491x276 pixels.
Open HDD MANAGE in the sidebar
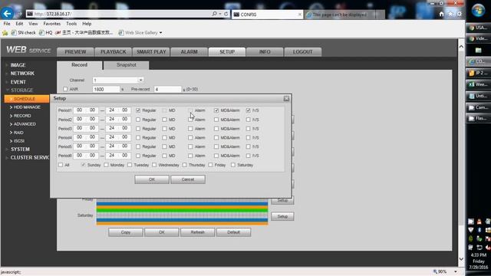coord(27,107)
